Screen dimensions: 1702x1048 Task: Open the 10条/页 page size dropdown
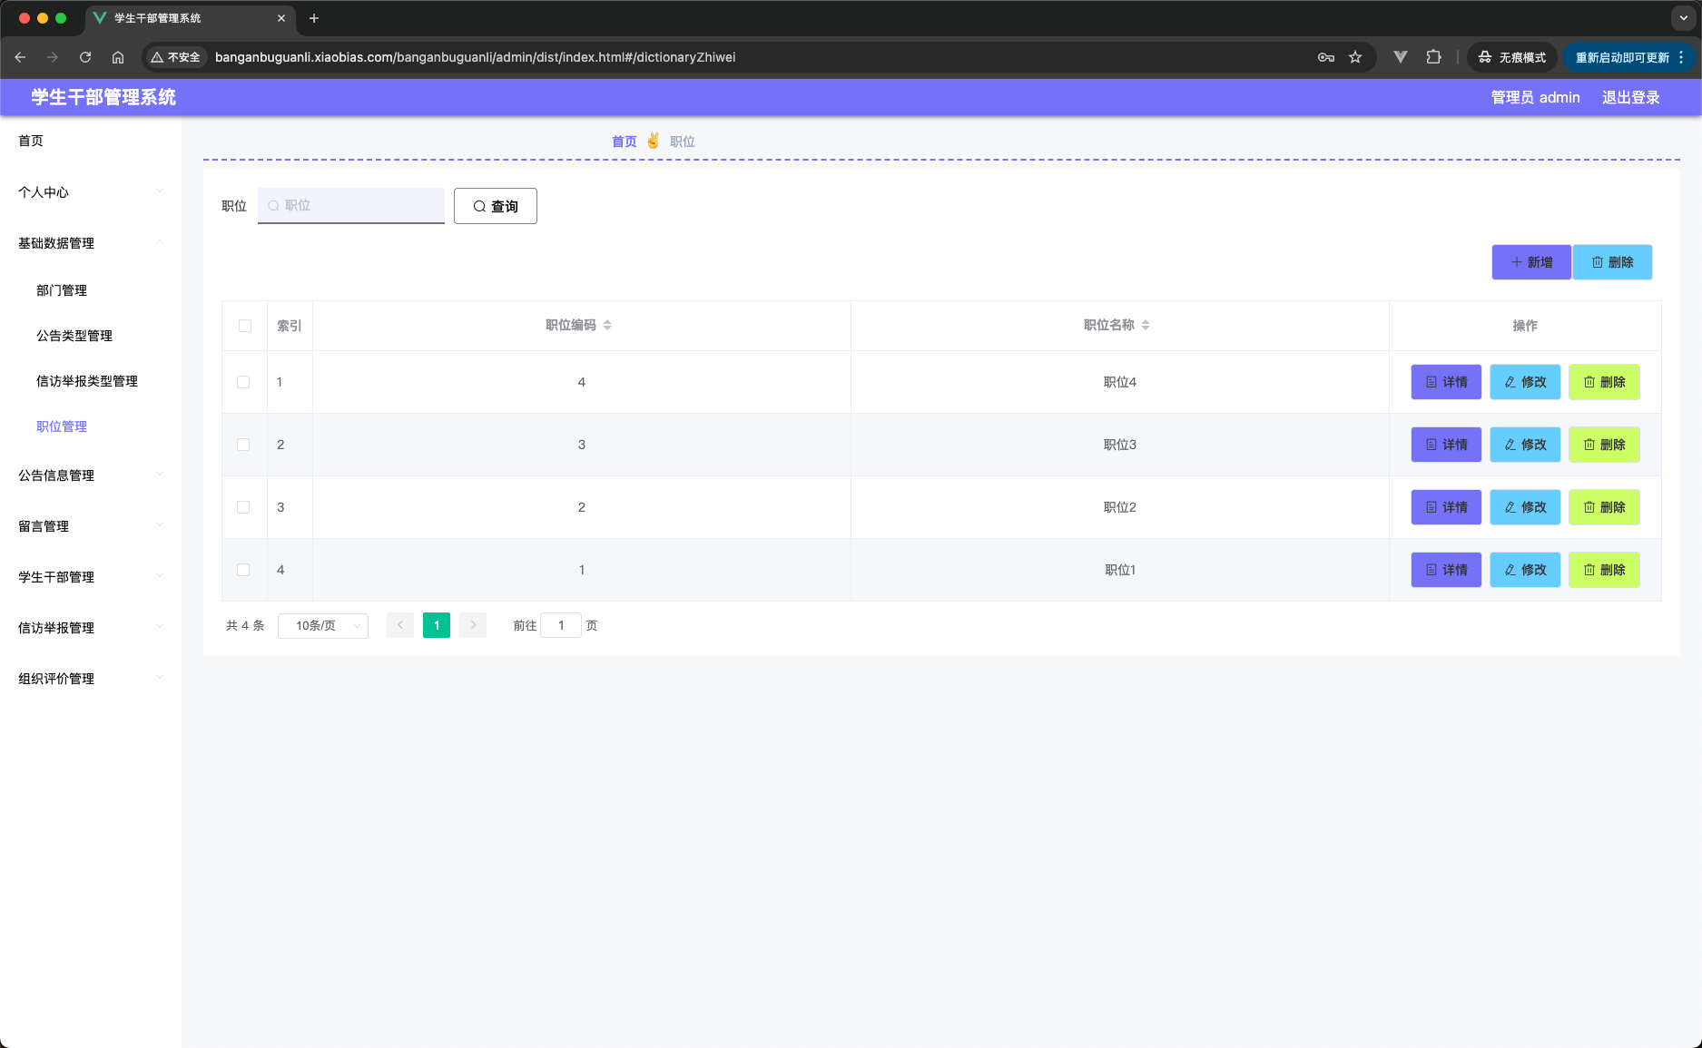pos(323,625)
